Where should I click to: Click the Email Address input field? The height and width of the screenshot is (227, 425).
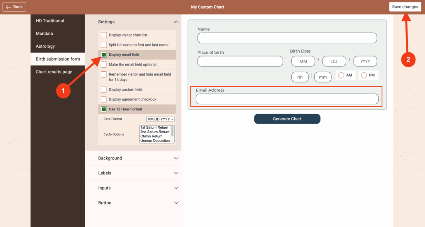click(287, 99)
